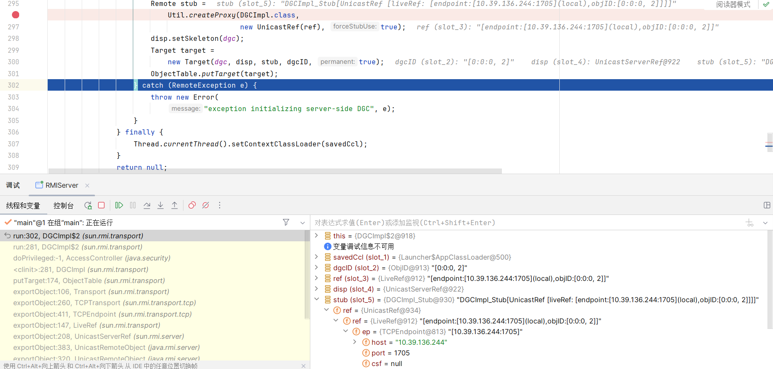Click add watch icon
773x369 pixels.
tap(750, 223)
